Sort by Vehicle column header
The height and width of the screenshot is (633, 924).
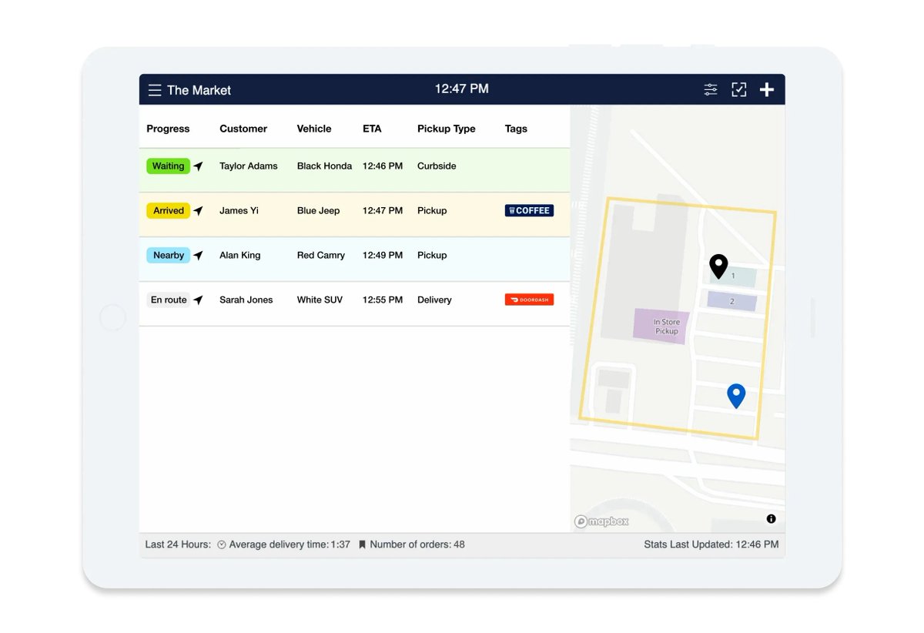tap(314, 129)
